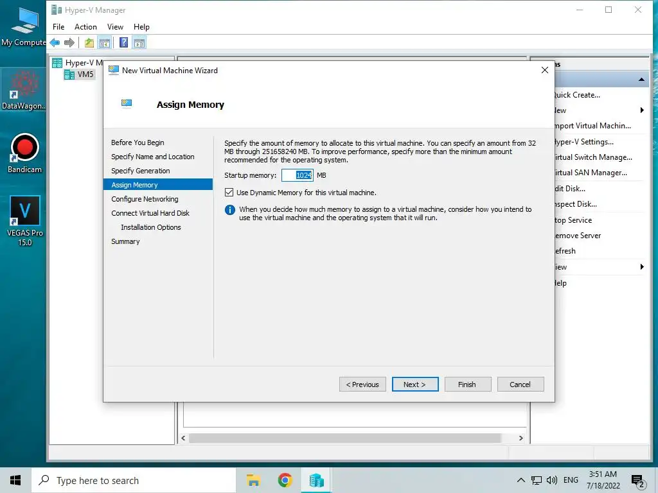Open Google Chrome from the taskbar
This screenshot has height=493, width=658.
click(x=285, y=480)
